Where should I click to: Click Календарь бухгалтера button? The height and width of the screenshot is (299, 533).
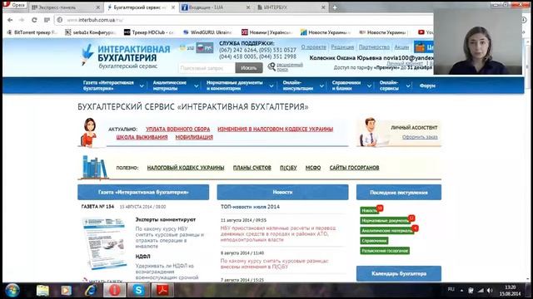pyautogui.click(x=399, y=273)
